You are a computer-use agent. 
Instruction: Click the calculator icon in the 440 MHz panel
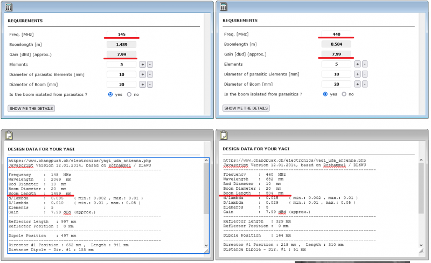[x=224, y=6]
